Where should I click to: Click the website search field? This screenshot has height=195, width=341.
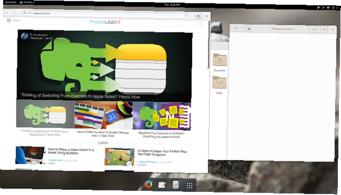click(188, 23)
